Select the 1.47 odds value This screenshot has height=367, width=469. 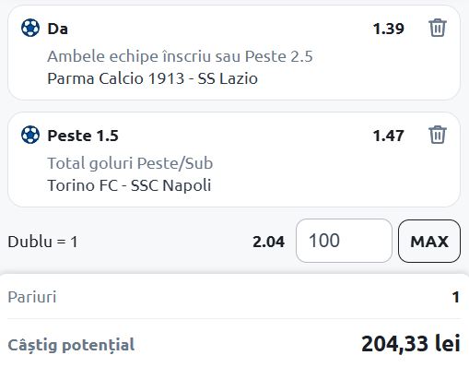point(388,136)
